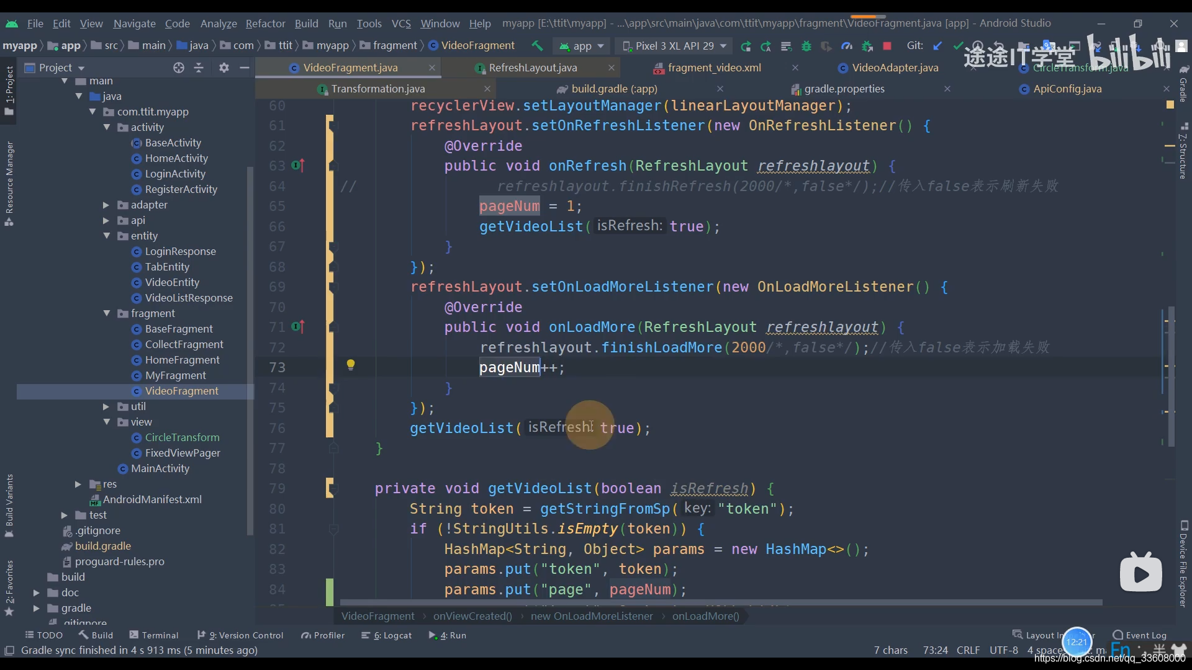Stop the running app with red square
Viewport: 1192px width, 670px height.
(887, 46)
